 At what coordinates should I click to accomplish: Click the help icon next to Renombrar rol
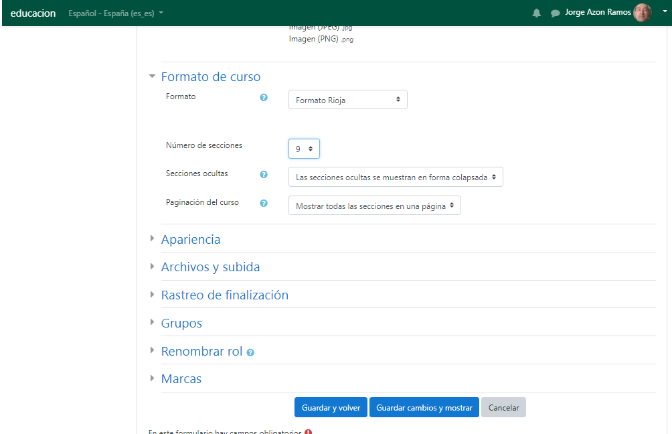[250, 352]
